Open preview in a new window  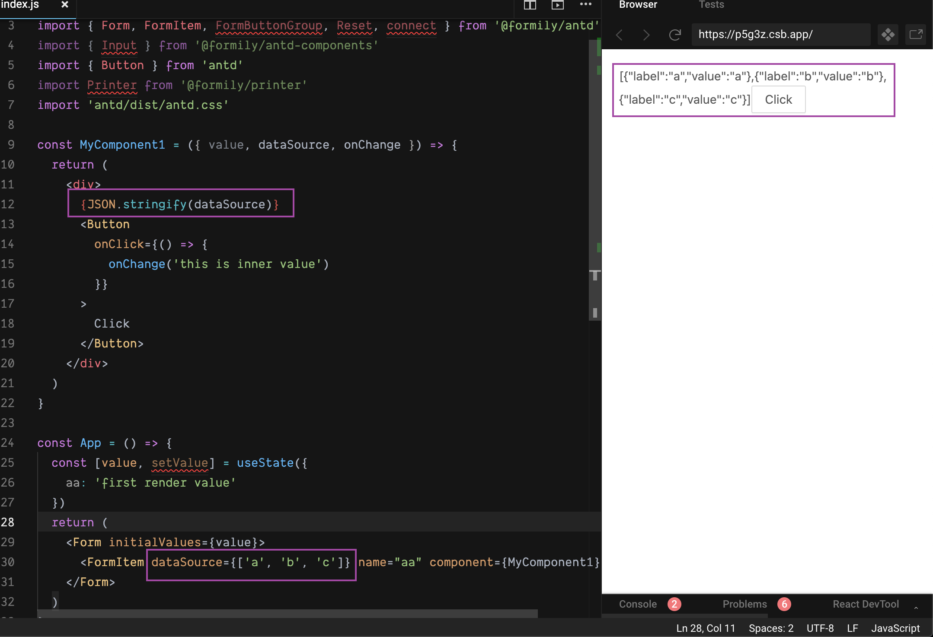[916, 35]
